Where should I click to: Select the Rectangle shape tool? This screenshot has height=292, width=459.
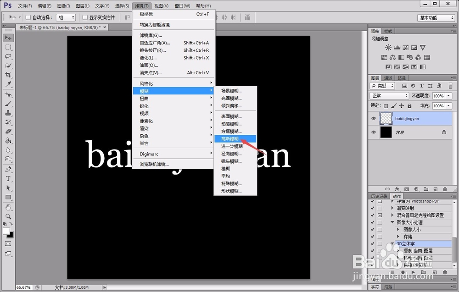(x=8, y=197)
